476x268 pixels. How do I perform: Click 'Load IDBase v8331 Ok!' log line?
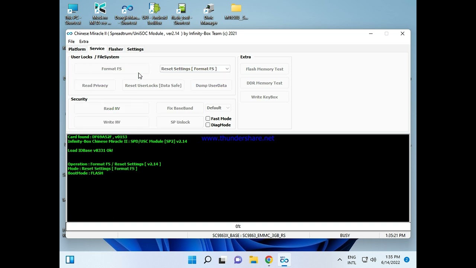(90, 150)
